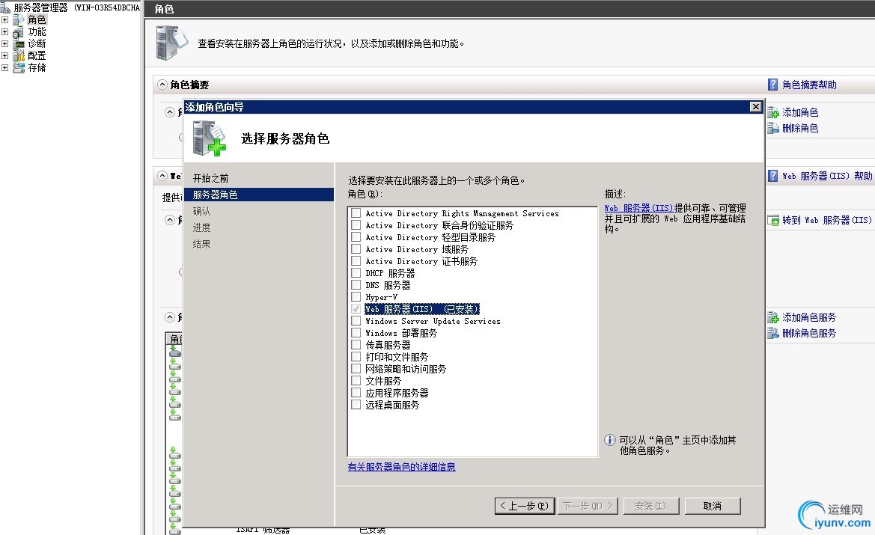
Task: Click the 角色摘要帮助 question-mark icon
Action: pos(773,85)
